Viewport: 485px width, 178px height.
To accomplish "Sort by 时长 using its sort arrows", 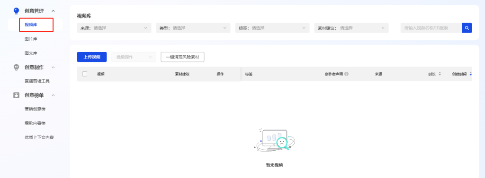I will point(440,74).
